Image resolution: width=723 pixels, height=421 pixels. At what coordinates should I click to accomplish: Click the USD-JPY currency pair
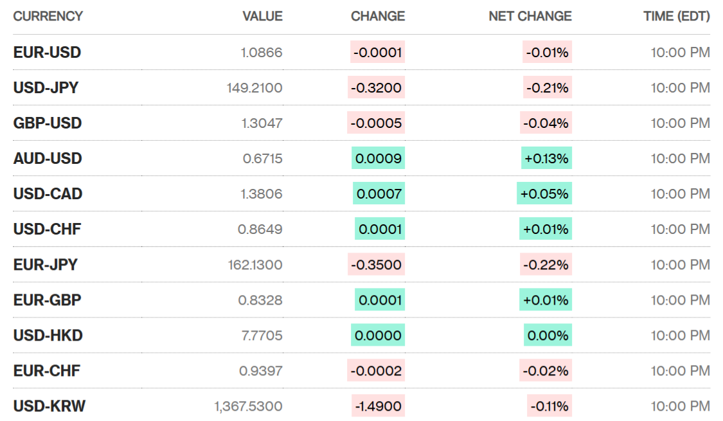46,88
